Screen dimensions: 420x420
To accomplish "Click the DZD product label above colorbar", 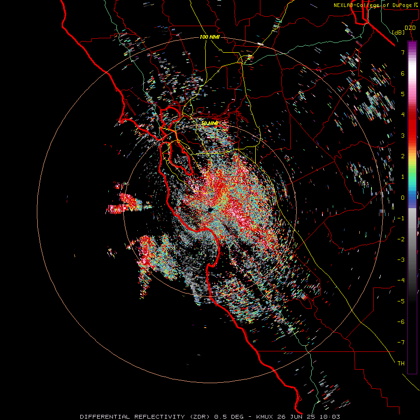I will pos(410,28).
